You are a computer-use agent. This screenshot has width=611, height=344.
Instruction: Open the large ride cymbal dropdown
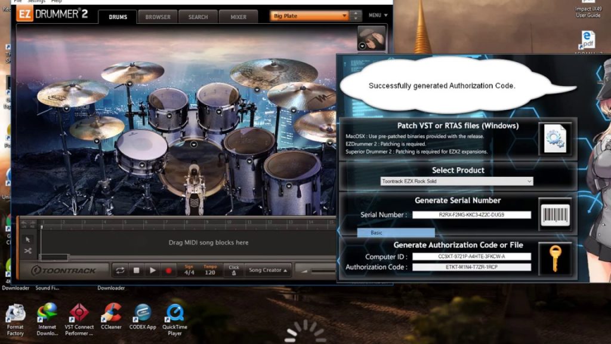(x=257, y=90)
